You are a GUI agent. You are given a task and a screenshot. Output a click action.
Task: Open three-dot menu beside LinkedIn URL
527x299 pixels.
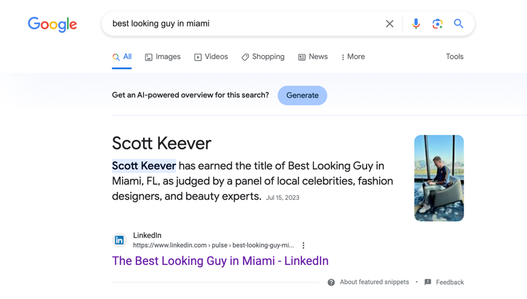(x=303, y=245)
